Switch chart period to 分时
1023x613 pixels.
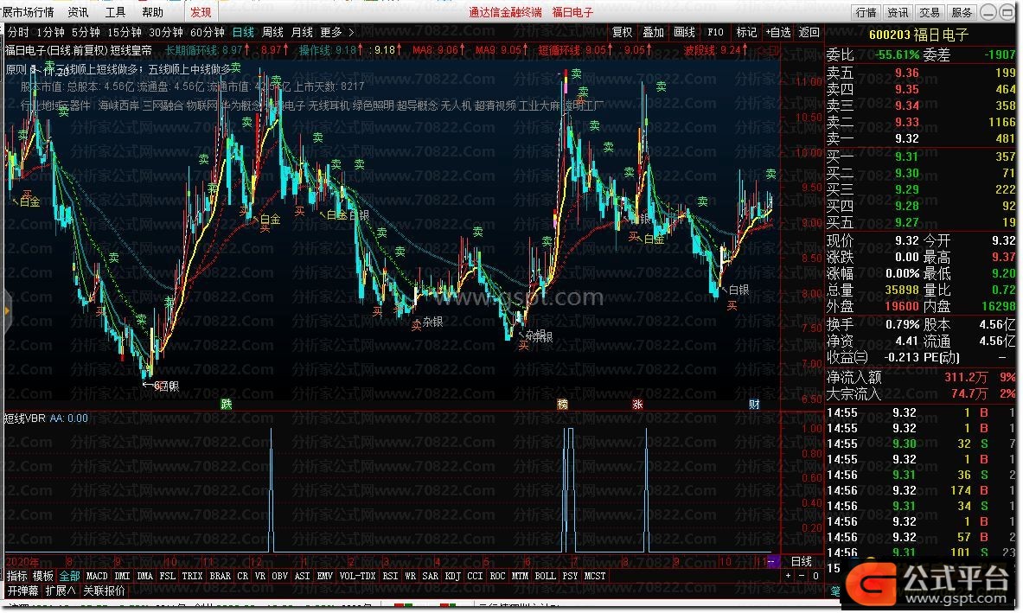[18, 32]
